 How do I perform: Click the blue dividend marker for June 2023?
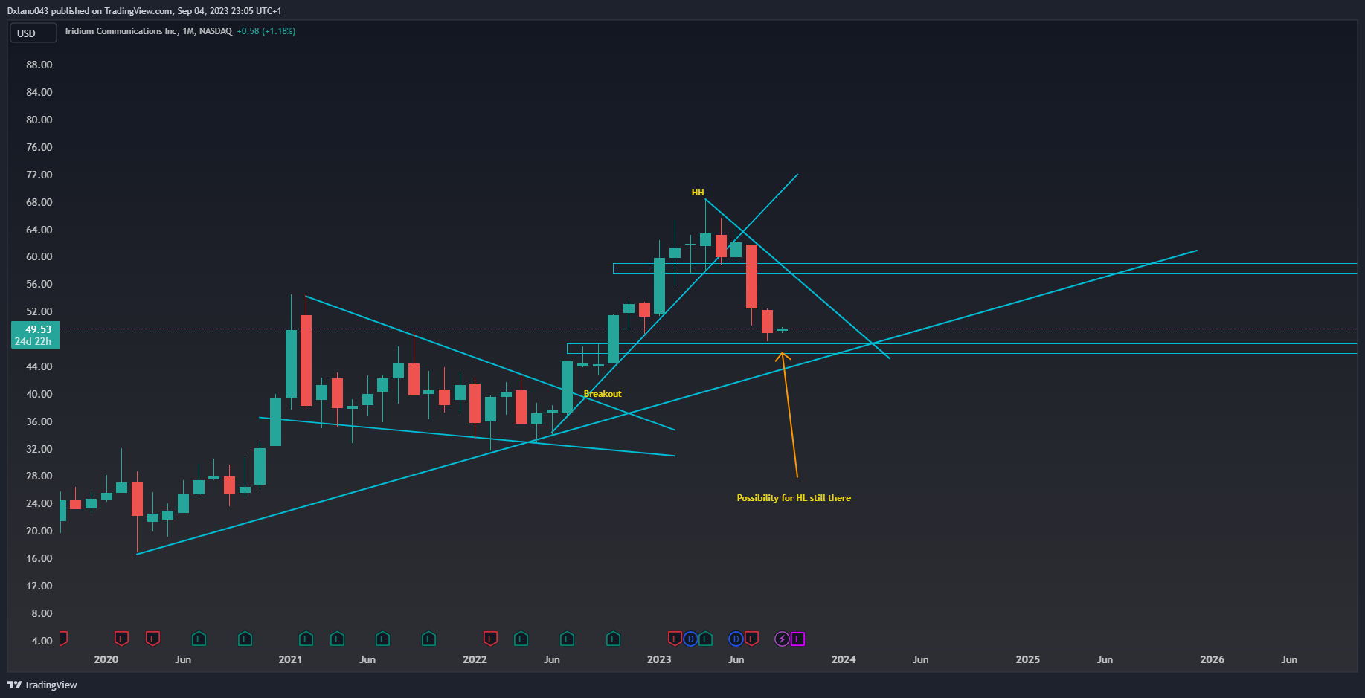click(736, 639)
